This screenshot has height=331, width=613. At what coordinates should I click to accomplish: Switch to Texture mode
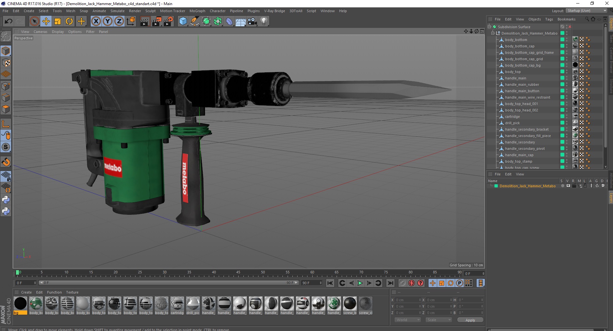tap(6, 63)
